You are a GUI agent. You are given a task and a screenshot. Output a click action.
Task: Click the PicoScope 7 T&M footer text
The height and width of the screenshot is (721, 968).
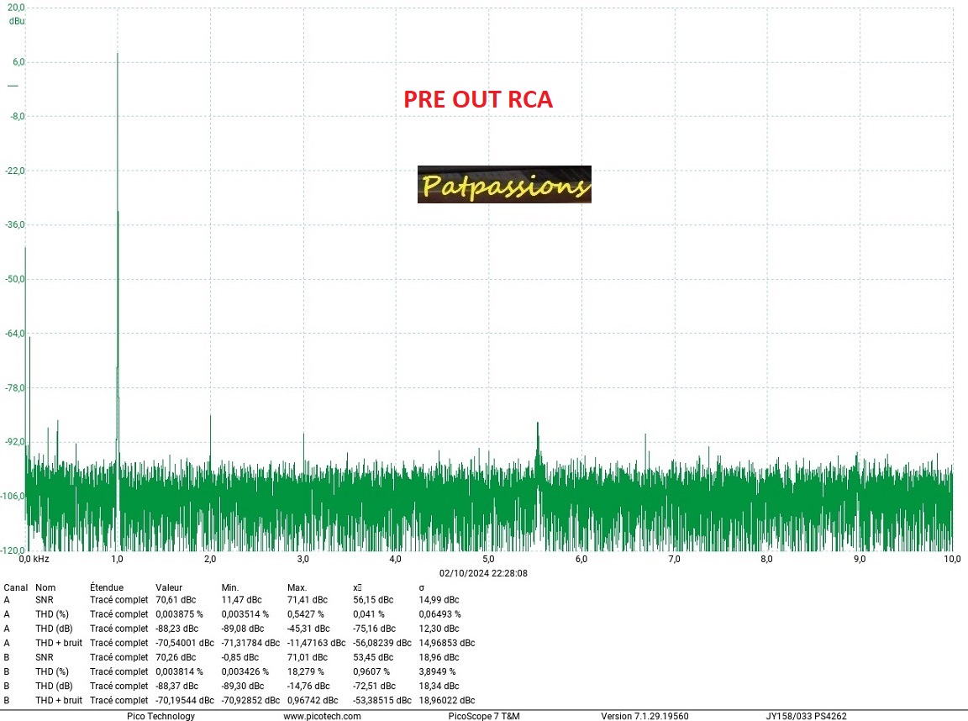pos(484,716)
